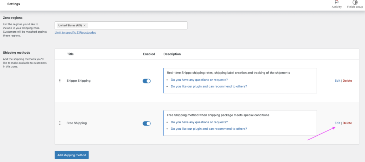Screen dimensions: 365x162
Task: Open Limit to specific ZIP/postcodes link
Action: [x=75, y=33]
